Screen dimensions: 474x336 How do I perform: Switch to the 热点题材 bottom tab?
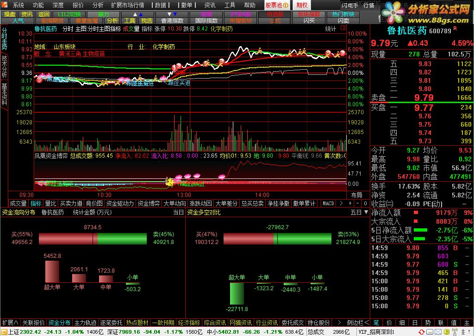pyautogui.click(x=137, y=323)
